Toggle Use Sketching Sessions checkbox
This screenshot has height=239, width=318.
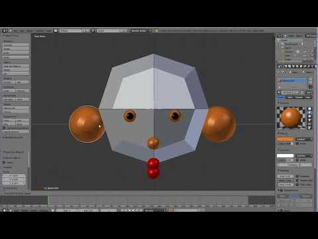[x=4, y=128]
